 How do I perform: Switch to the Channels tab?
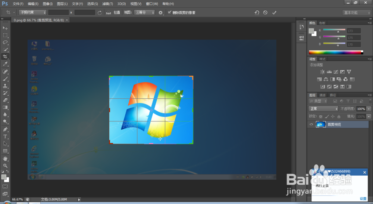(322, 95)
